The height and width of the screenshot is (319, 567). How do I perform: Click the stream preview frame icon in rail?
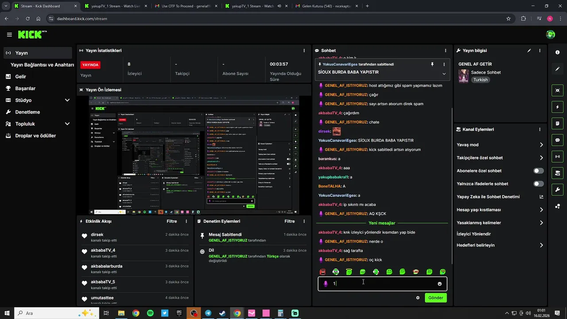(x=557, y=90)
